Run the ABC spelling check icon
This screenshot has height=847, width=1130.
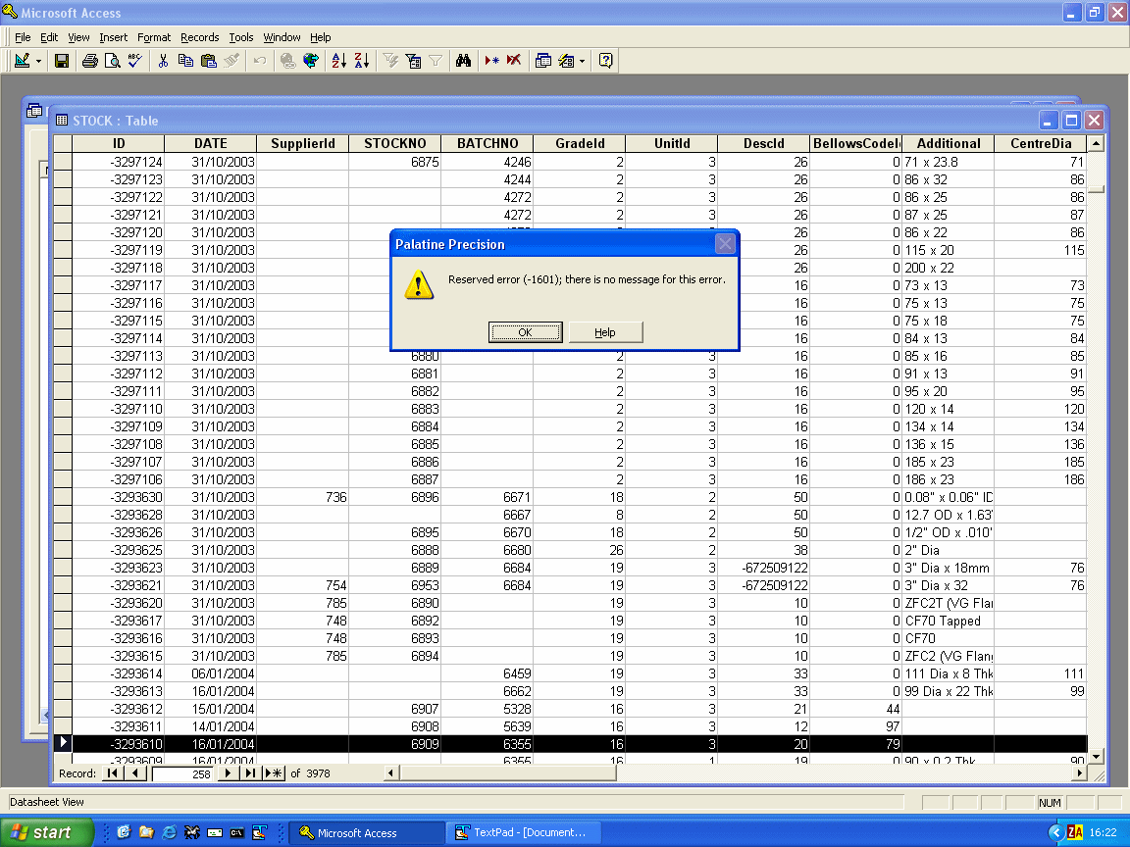click(134, 61)
